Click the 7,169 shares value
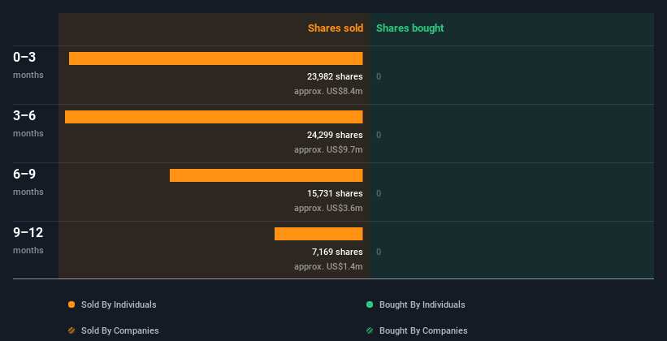The image size is (667, 341). coord(337,253)
